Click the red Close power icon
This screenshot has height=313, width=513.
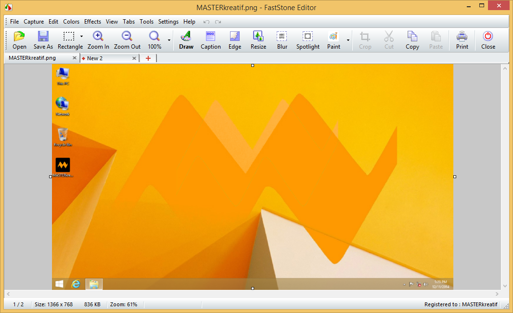[488, 40]
